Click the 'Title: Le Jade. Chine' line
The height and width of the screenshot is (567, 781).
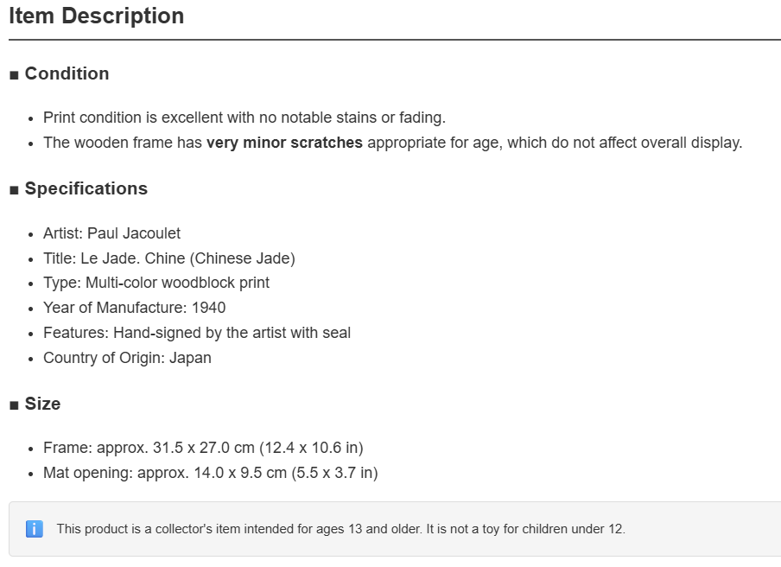click(169, 258)
